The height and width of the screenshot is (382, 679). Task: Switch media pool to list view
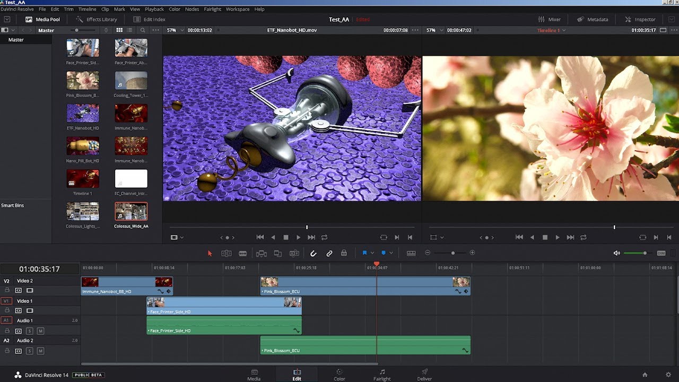click(130, 30)
